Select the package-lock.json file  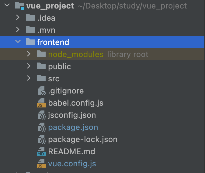pyautogui.click(x=83, y=140)
